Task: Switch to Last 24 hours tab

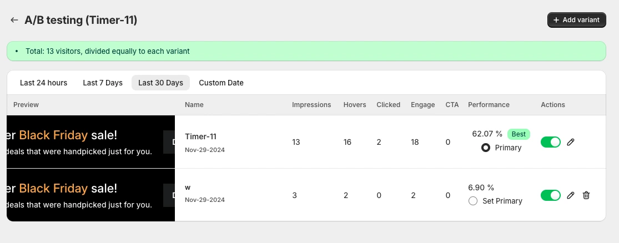Action: point(43,83)
